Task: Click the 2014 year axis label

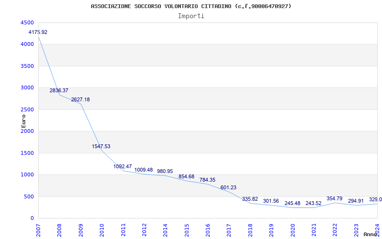Action: click(x=165, y=230)
